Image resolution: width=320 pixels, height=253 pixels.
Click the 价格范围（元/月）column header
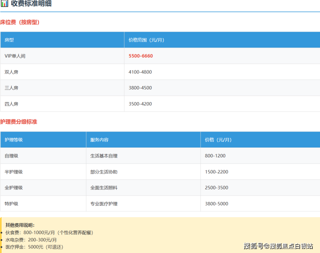[146, 40]
